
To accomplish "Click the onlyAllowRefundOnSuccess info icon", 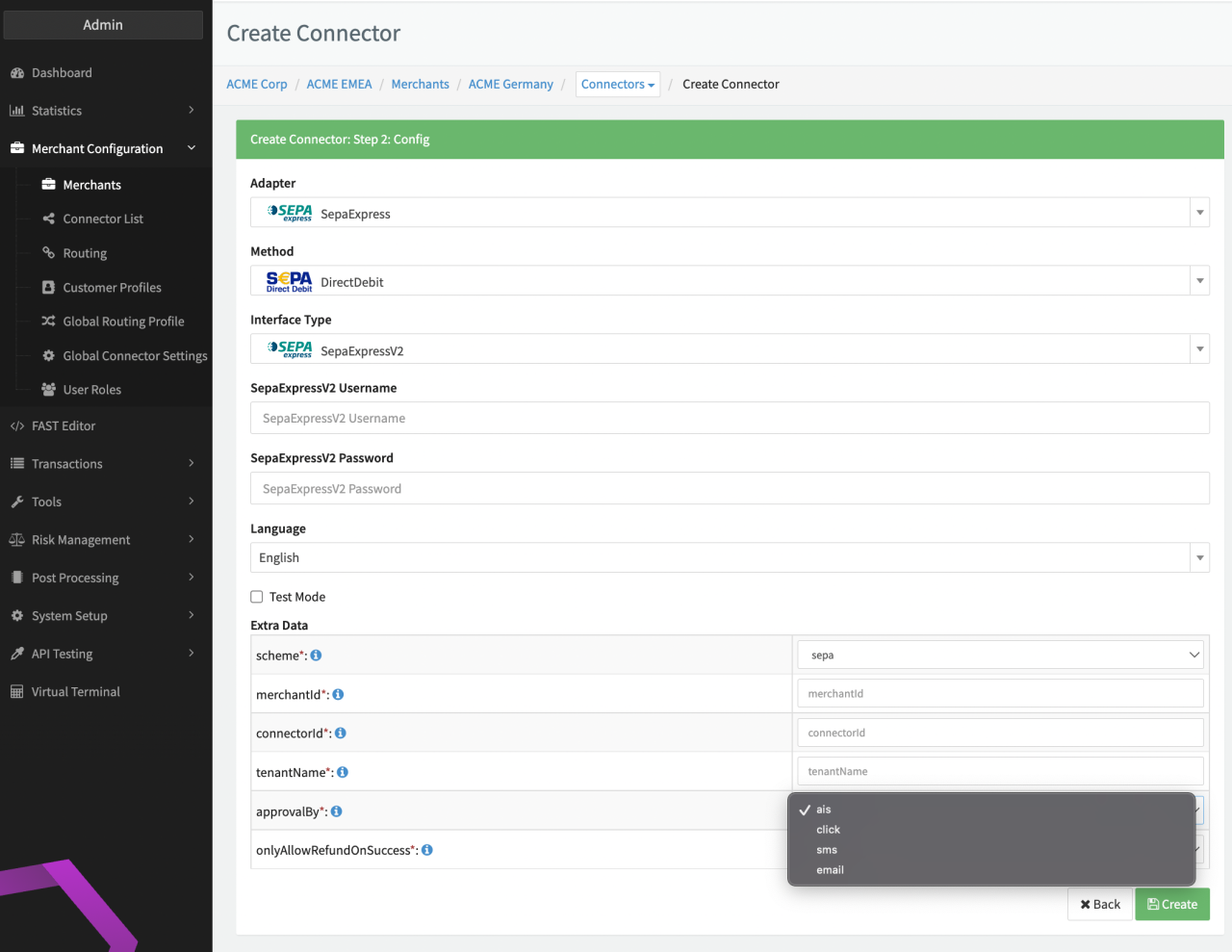I will coord(427,850).
